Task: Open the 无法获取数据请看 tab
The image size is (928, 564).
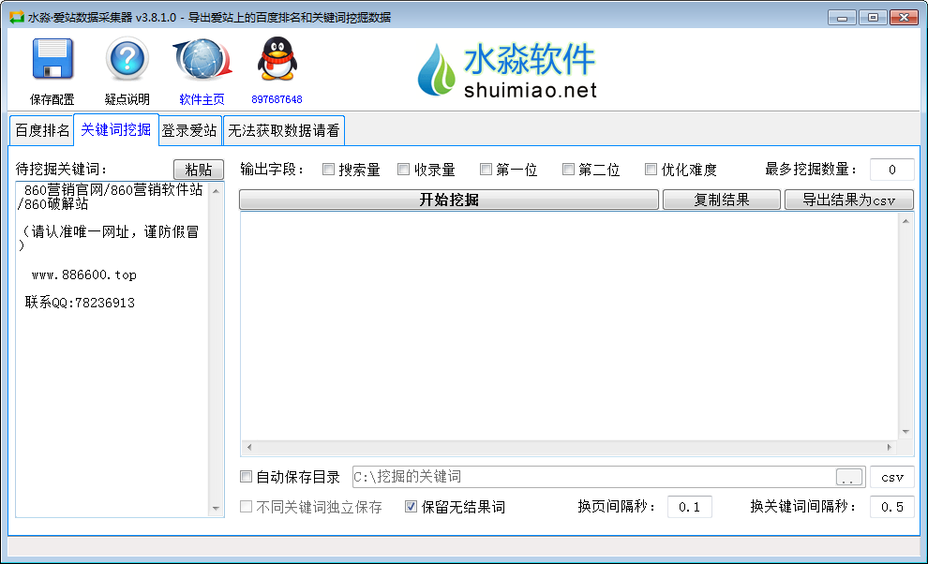Action: [x=283, y=130]
